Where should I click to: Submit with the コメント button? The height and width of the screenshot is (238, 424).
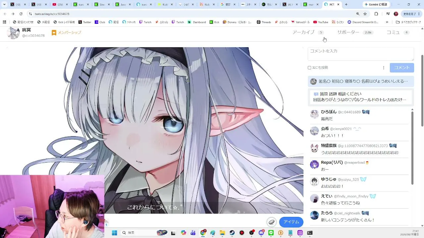coord(402,68)
